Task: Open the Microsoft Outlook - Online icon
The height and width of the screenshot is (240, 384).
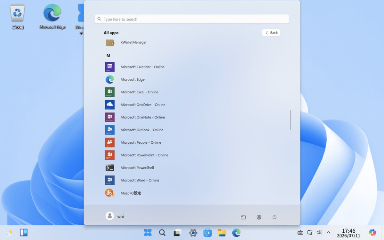Action: pyautogui.click(x=110, y=130)
